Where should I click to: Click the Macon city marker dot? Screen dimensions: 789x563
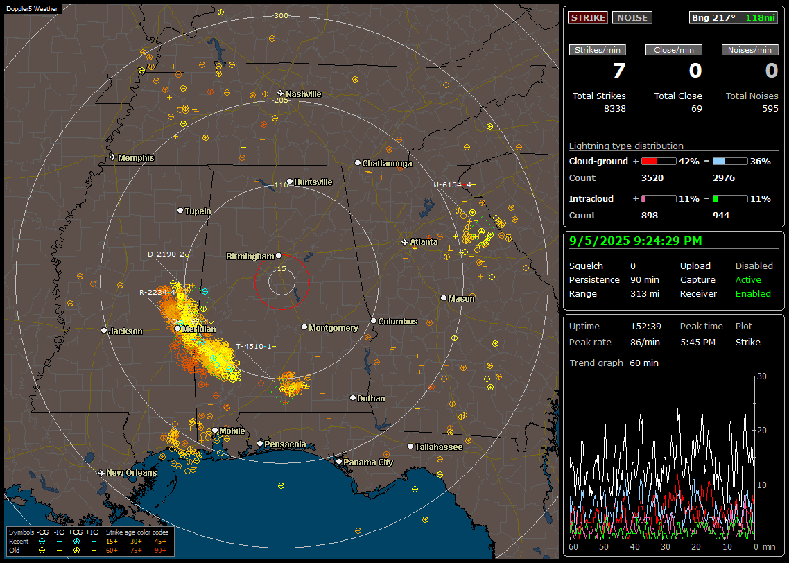tap(443, 298)
